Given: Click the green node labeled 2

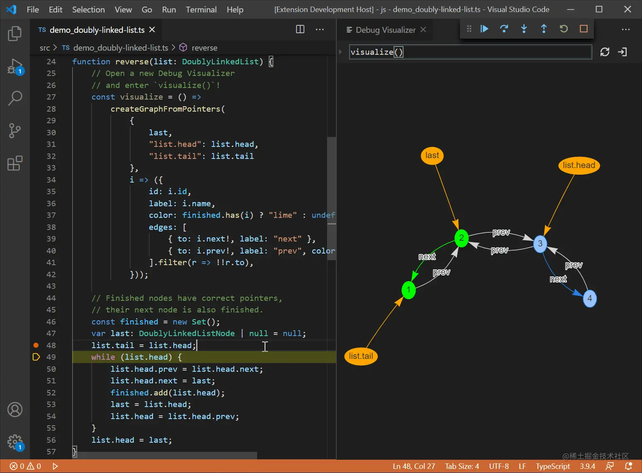Looking at the screenshot, I should [461, 238].
